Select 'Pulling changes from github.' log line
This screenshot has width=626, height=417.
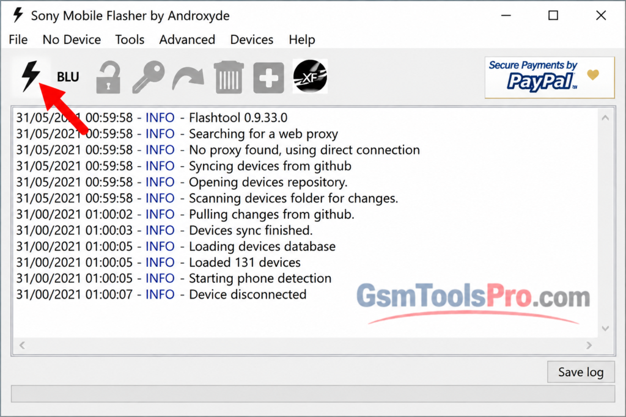[x=185, y=214]
